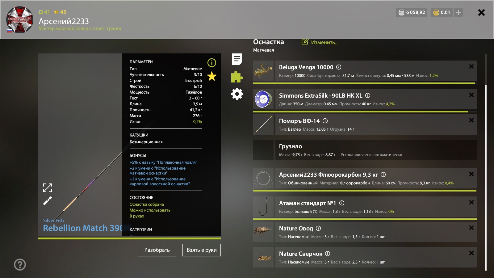Click the Разобрать button
The width and height of the screenshot is (494, 278).
tap(157, 250)
